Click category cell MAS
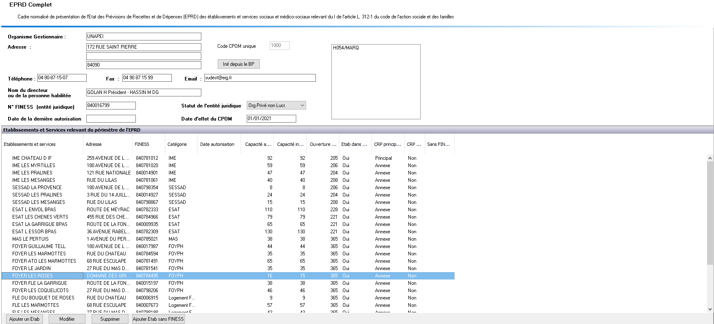 (x=173, y=239)
